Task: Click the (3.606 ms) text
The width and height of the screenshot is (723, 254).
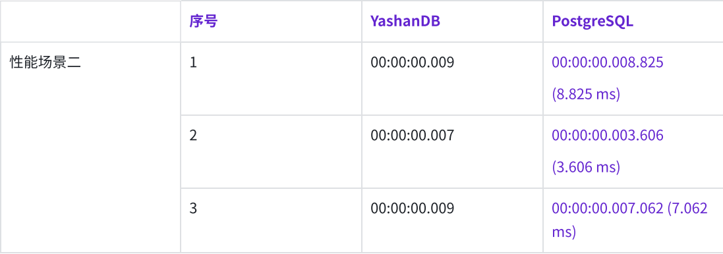Action: coord(586,168)
